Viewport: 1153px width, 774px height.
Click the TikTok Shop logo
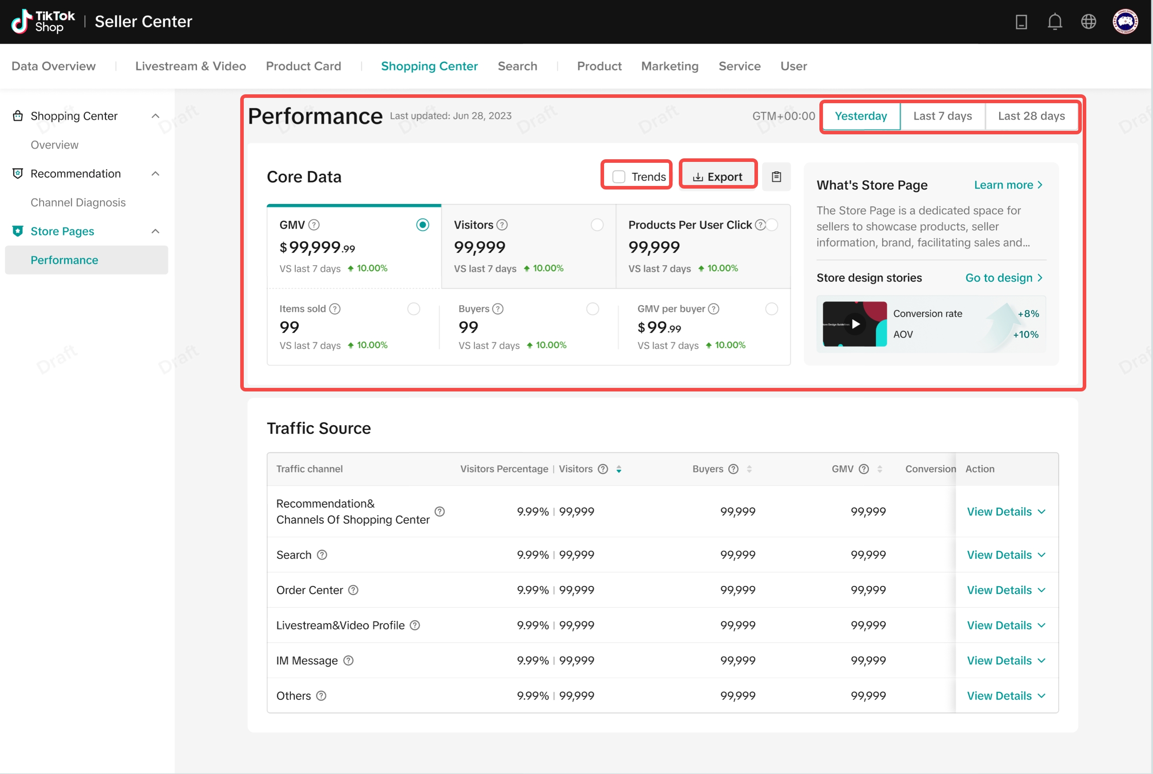point(44,22)
